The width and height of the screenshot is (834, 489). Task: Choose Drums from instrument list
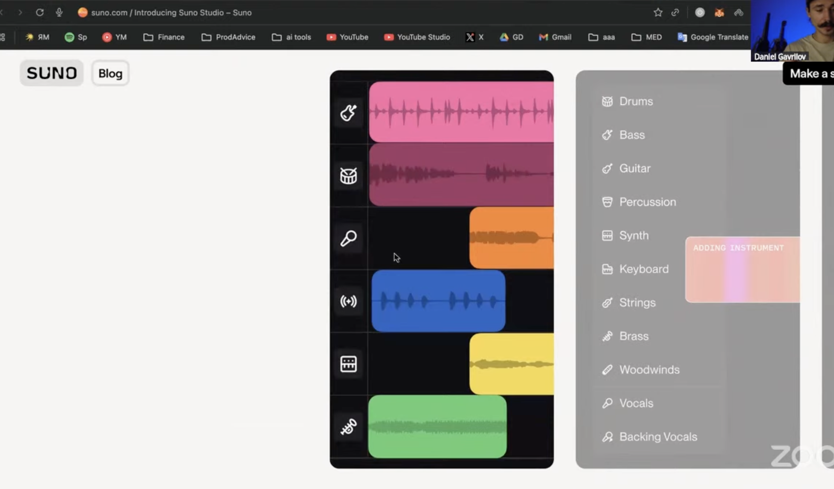(636, 101)
